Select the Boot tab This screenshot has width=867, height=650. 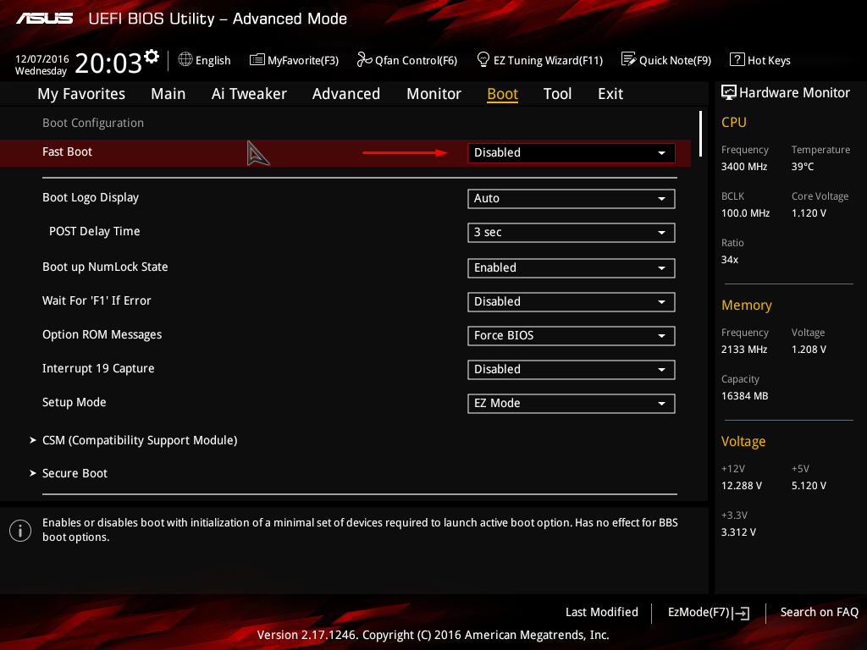[503, 94]
